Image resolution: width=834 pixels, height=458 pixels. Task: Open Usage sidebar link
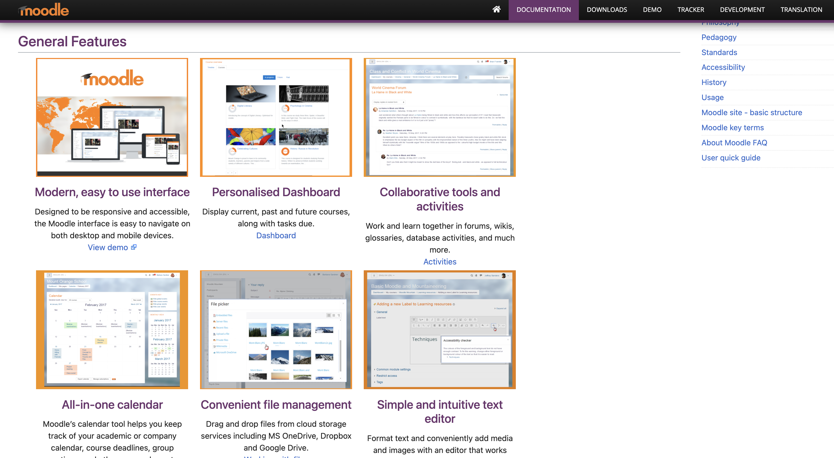point(712,97)
